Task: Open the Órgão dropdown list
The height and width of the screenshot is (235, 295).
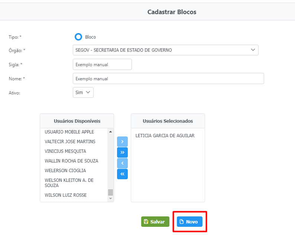Action: pos(166,50)
